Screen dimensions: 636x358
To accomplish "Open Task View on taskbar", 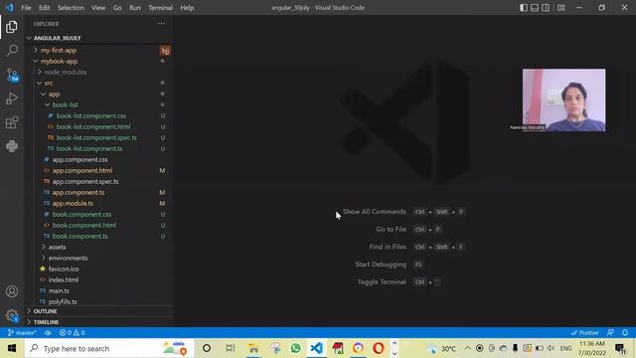I will (231, 348).
